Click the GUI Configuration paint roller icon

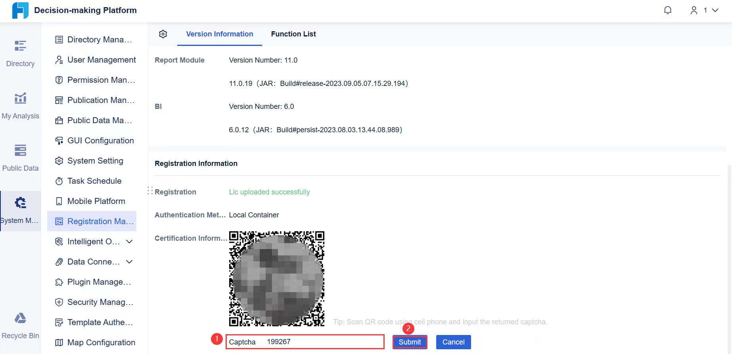point(59,141)
